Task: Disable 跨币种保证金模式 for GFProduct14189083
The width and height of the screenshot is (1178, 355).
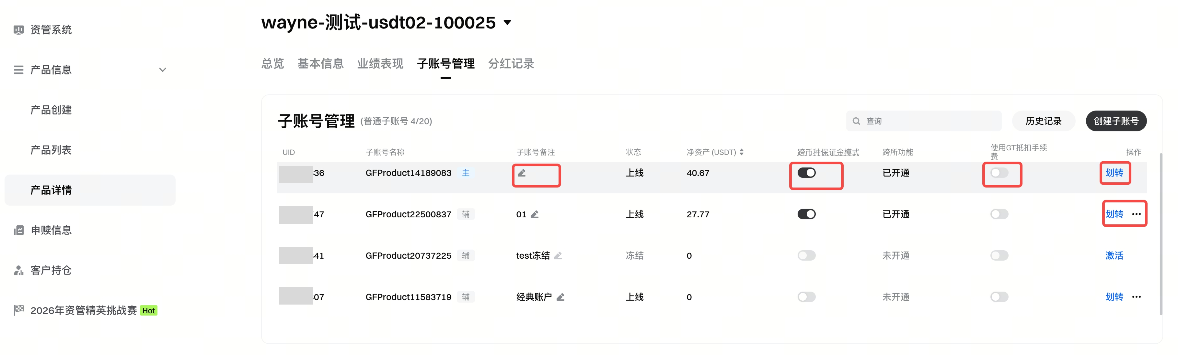Action: 806,173
